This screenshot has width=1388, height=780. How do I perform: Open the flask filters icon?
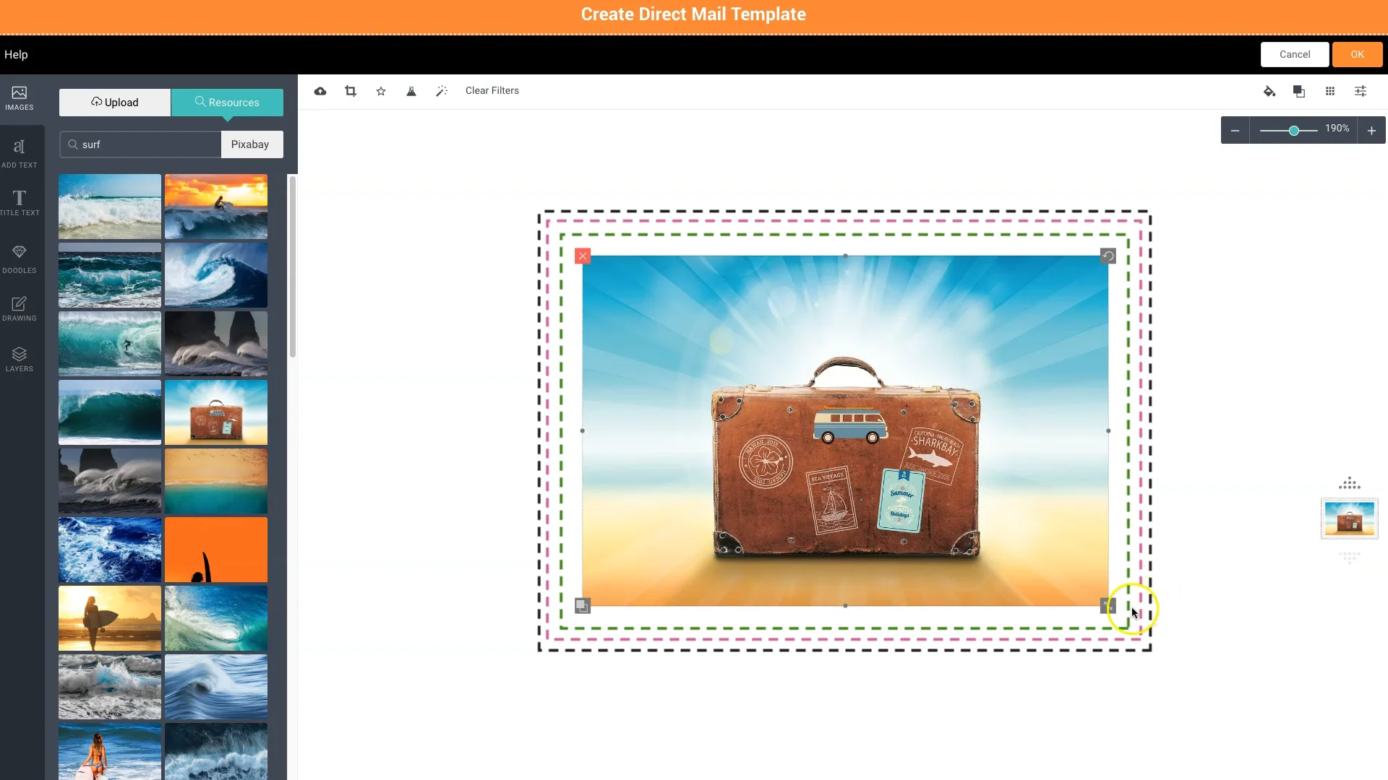coord(411,91)
